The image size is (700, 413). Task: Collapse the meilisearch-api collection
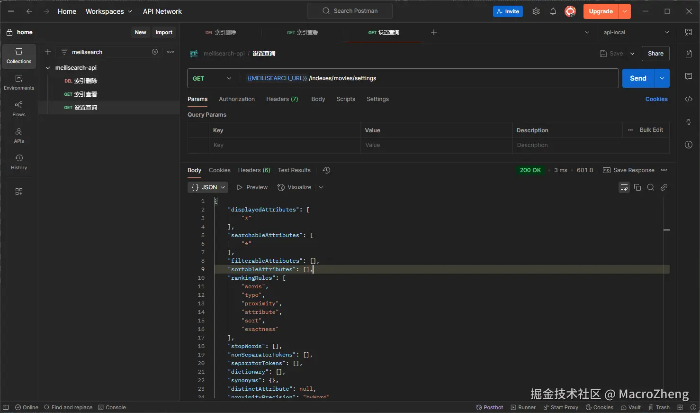(48, 68)
